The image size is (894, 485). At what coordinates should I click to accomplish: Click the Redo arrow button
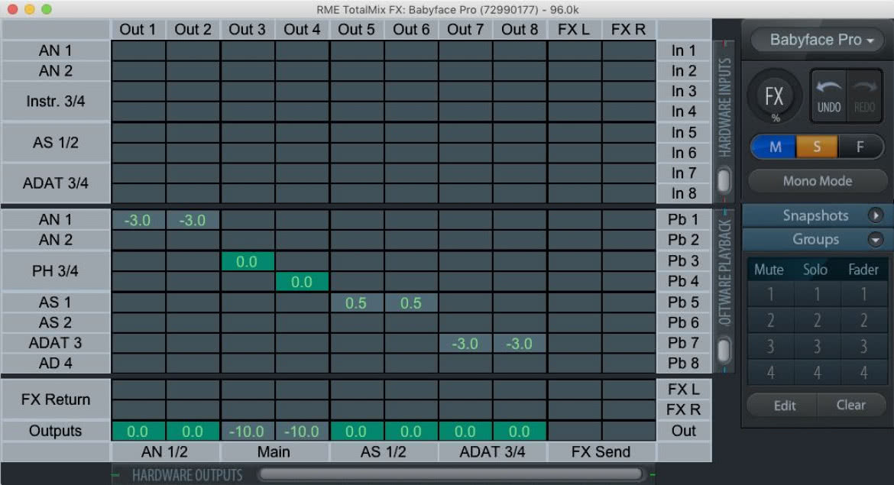click(864, 95)
